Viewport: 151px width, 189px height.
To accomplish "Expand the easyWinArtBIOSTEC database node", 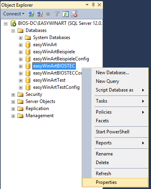I will 21,66.
